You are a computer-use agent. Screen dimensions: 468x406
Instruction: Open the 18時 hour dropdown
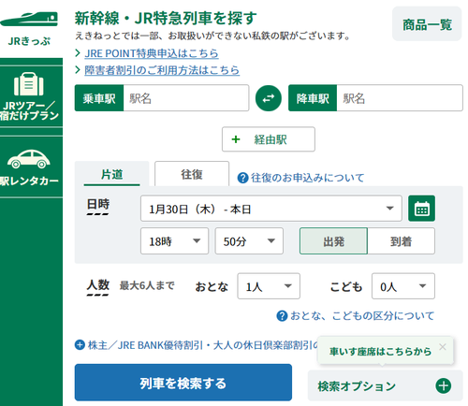click(174, 241)
